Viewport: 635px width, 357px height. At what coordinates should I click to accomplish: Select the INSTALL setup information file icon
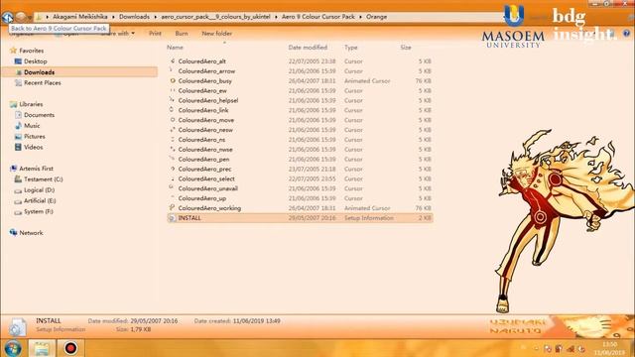click(x=172, y=218)
